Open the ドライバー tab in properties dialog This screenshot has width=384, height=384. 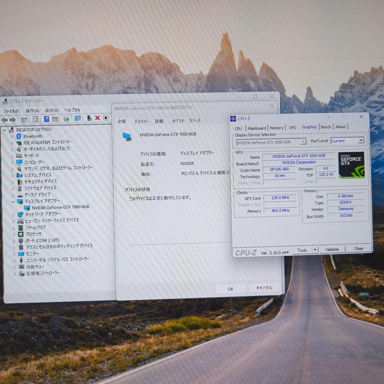[x=142, y=121]
